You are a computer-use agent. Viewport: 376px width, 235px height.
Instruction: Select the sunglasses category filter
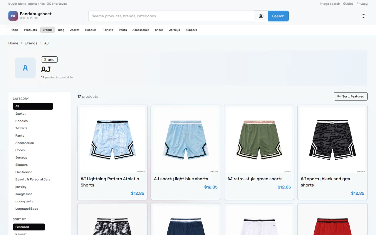[24, 194]
